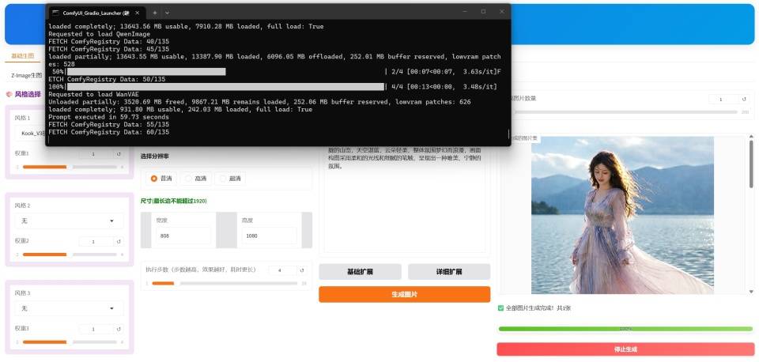759x362 pixels.
Task: Click the terminal window scrollbar
Action: [x=508, y=134]
